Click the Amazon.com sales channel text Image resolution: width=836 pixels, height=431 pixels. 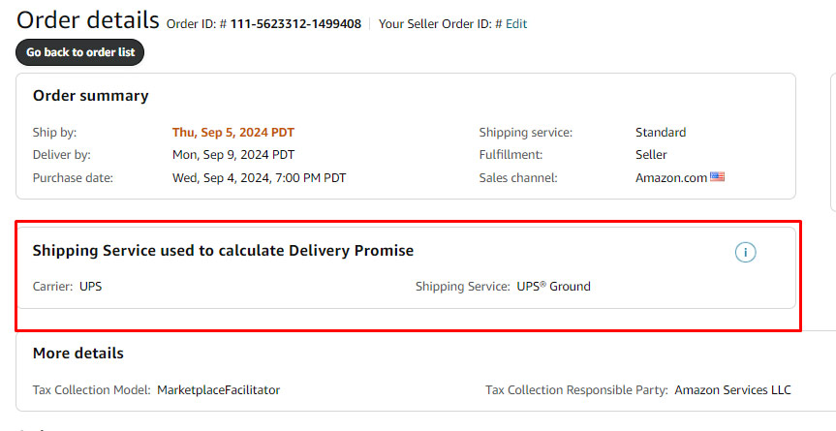coord(671,178)
